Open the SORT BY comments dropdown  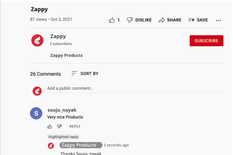click(85, 74)
